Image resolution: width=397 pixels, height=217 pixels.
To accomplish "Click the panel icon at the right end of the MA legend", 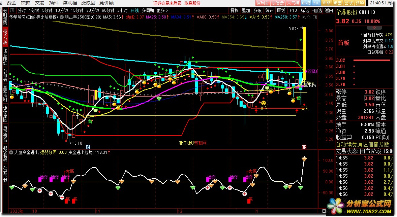I will pos(315,17).
